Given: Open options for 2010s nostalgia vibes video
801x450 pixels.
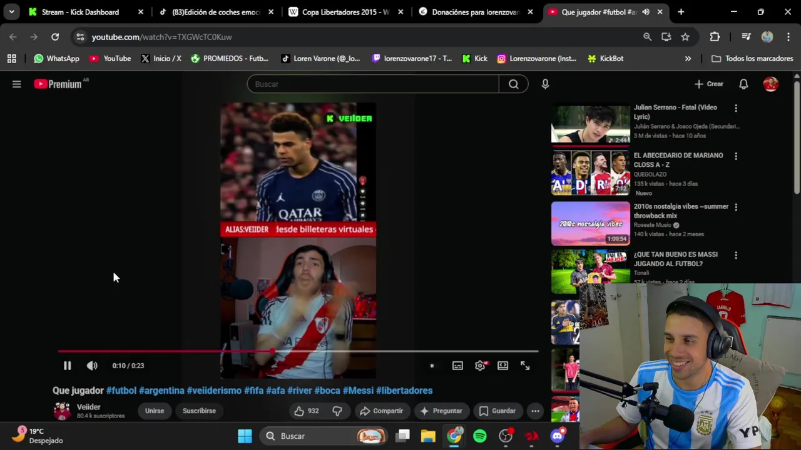Looking at the screenshot, I should pyautogui.click(x=736, y=207).
